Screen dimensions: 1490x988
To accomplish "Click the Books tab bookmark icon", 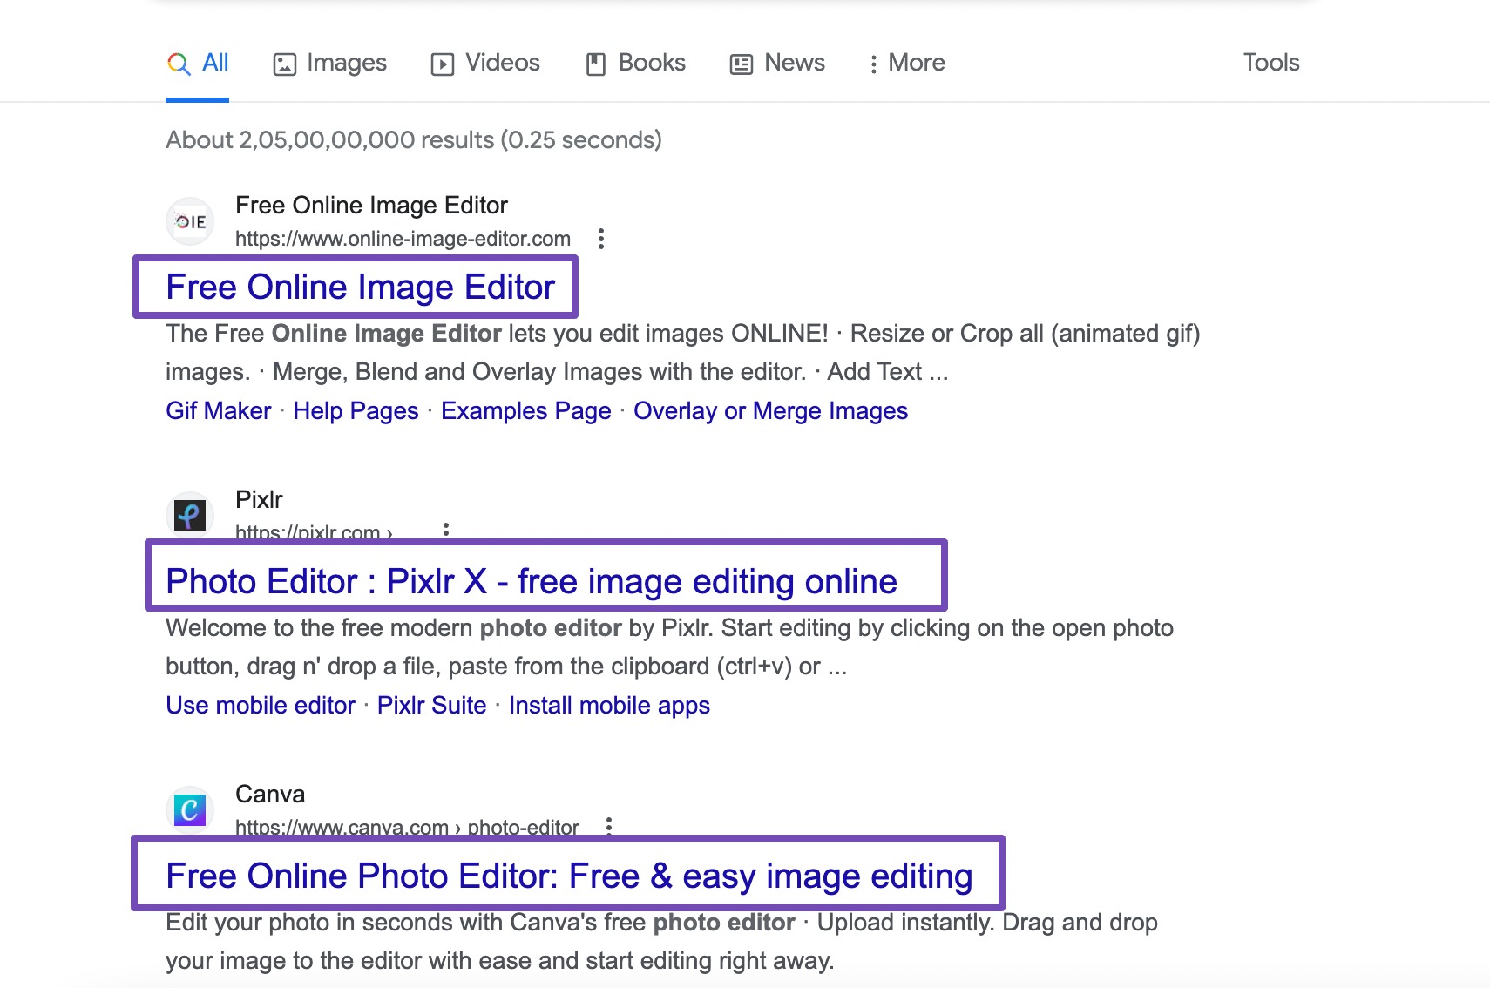I will 596,64.
